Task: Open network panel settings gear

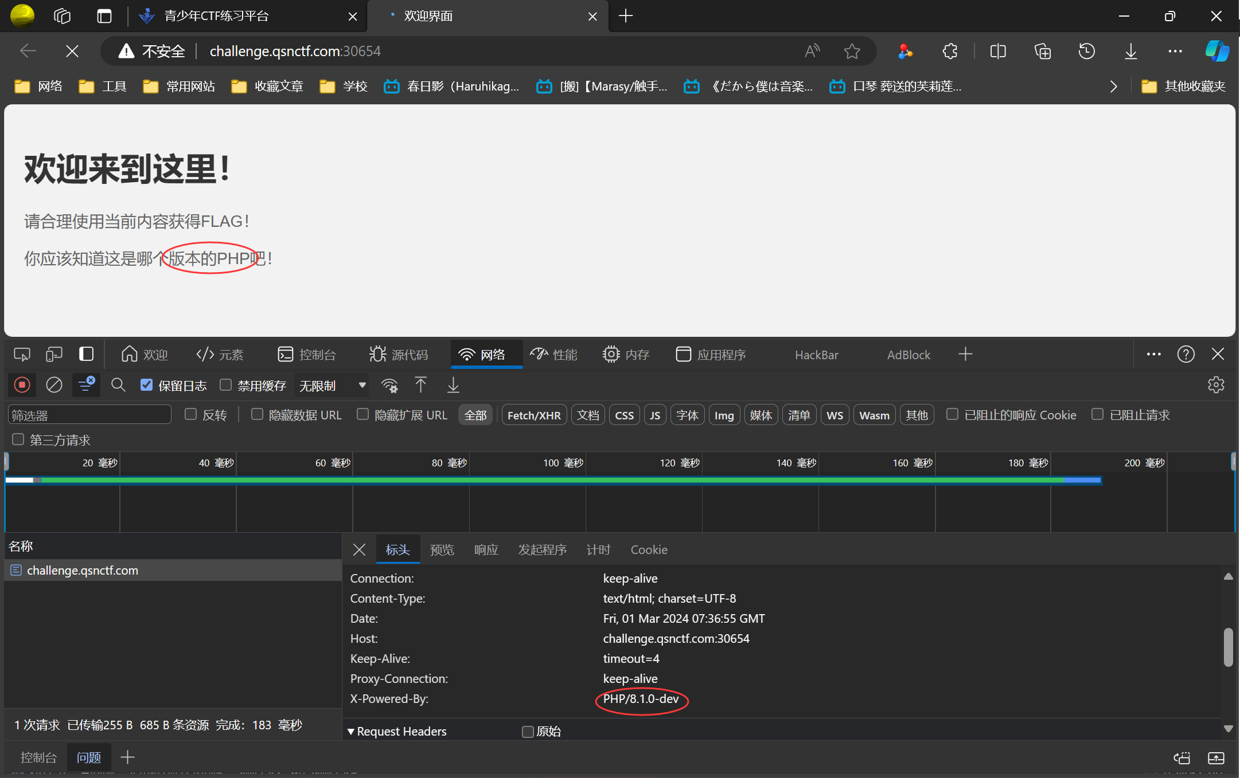Action: (1216, 385)
